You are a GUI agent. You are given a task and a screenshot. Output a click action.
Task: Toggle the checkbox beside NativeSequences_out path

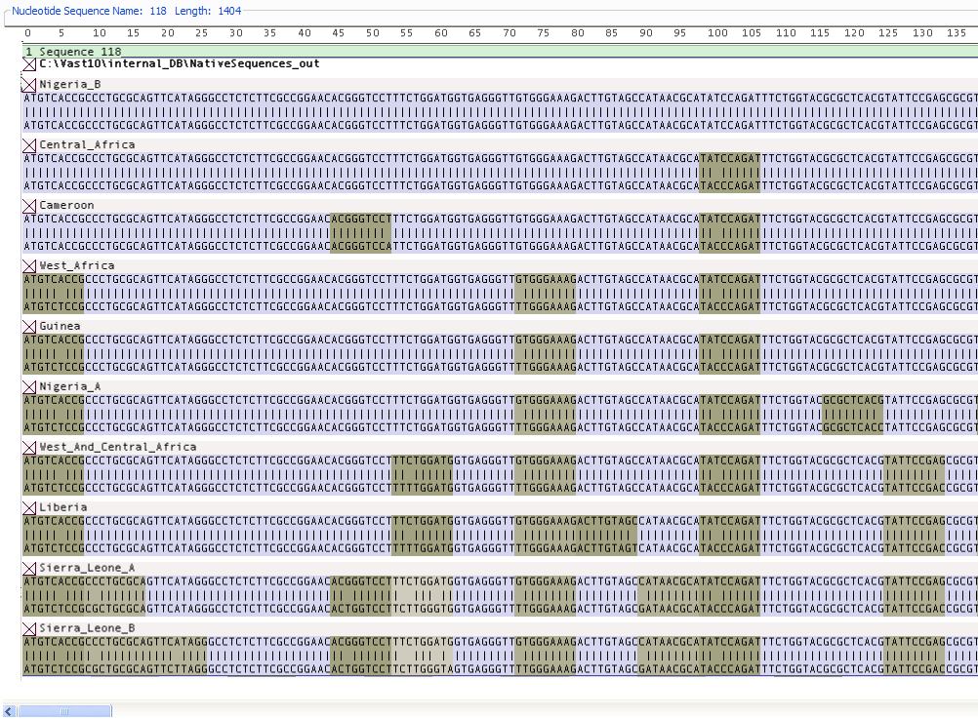pyautogui.click(x=29, y=64)
